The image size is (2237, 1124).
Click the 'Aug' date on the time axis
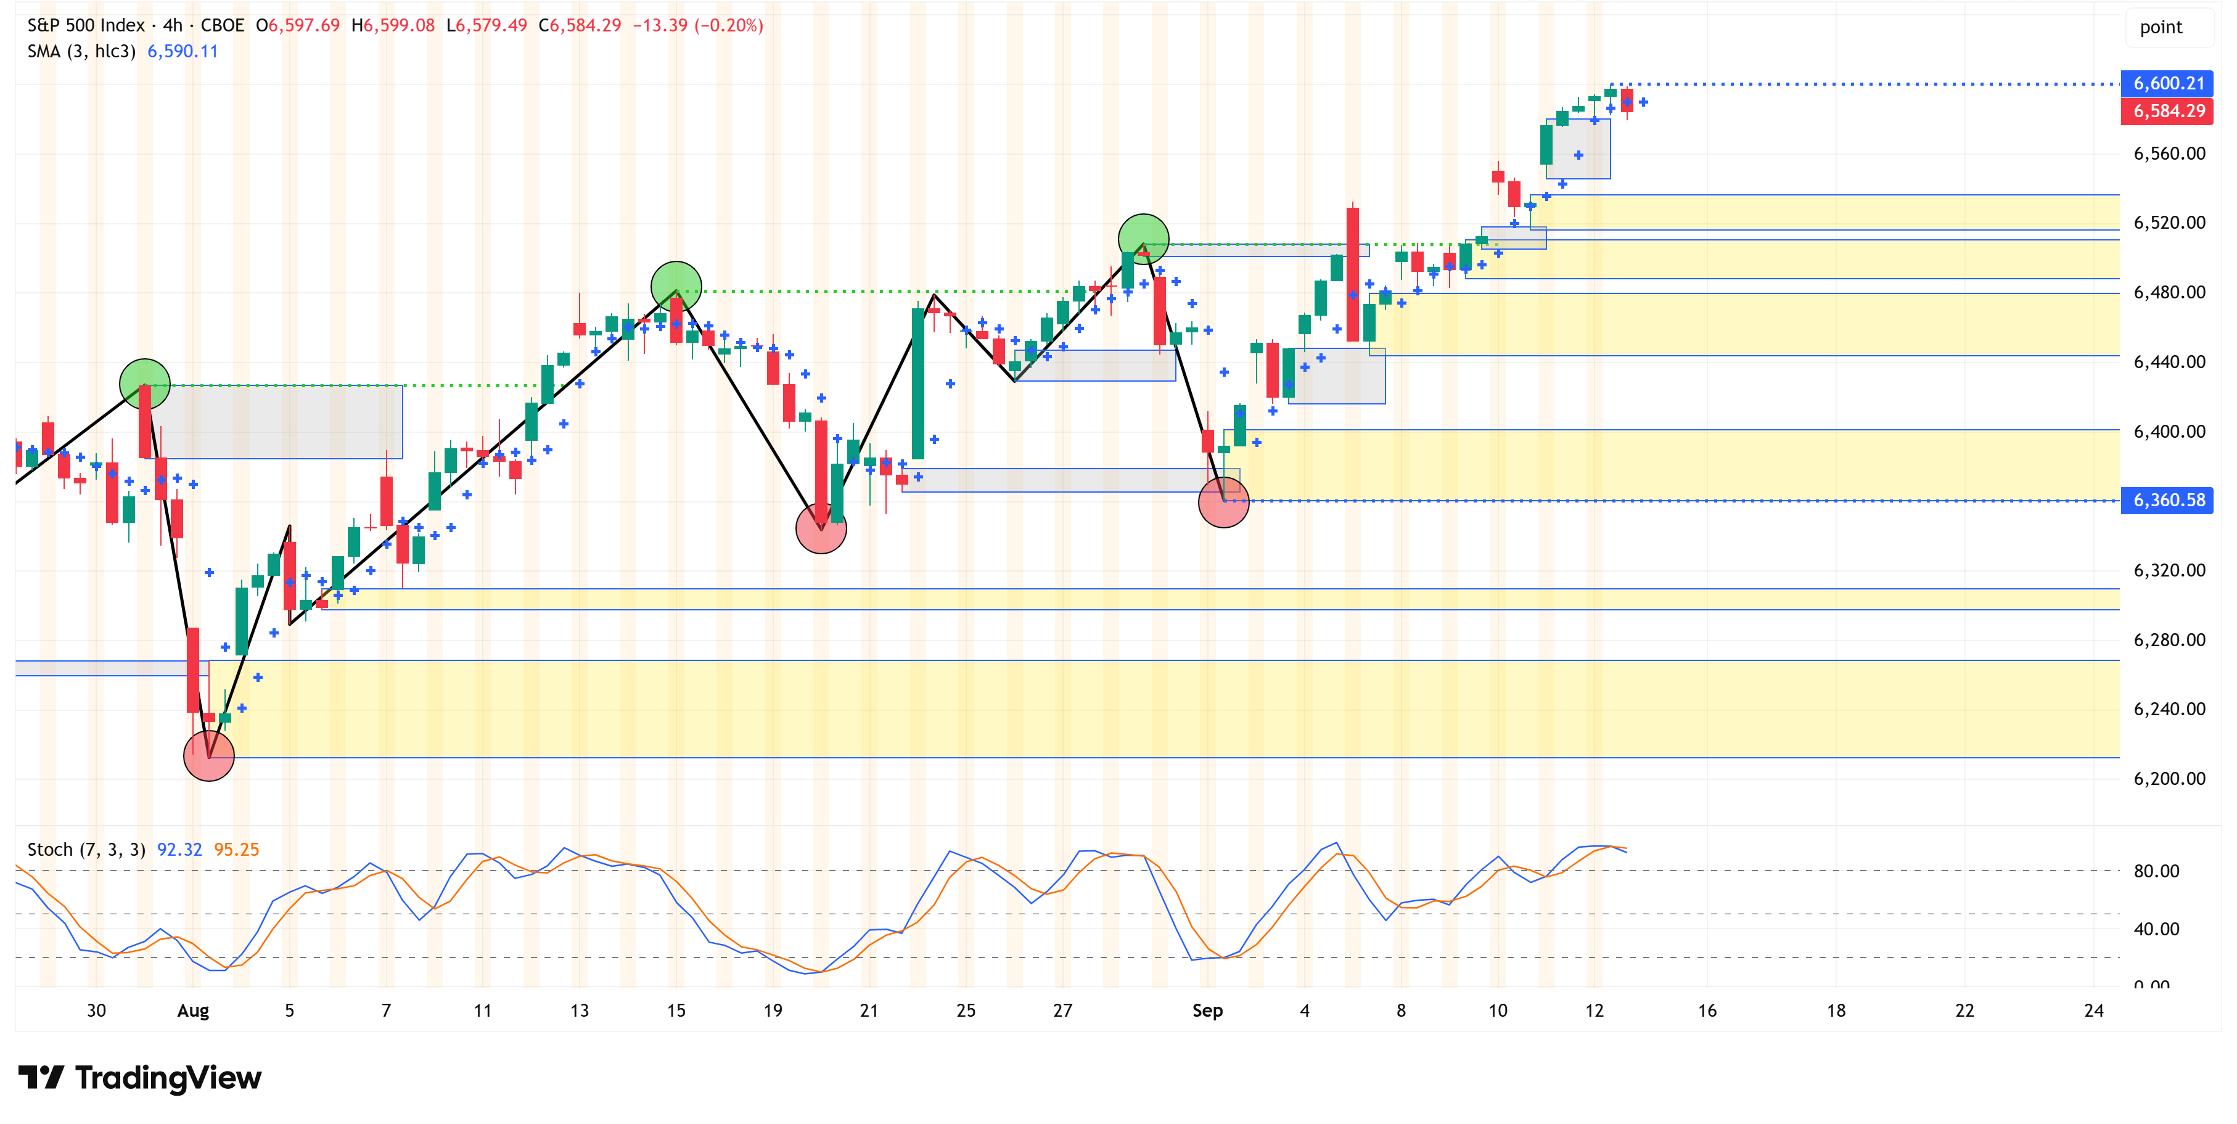193,1010
